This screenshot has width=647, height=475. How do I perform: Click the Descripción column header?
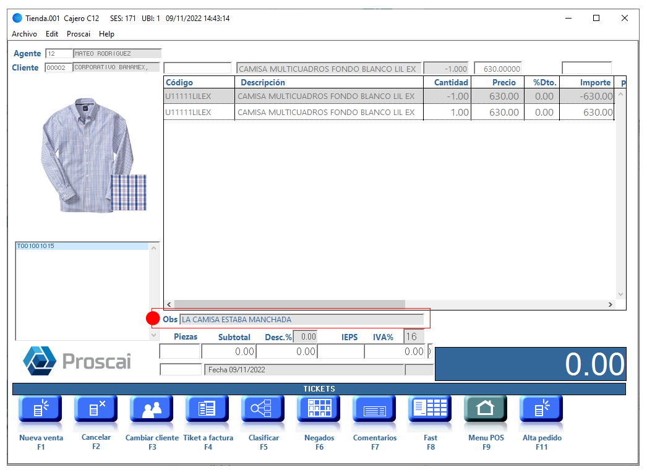coord(329,82)
